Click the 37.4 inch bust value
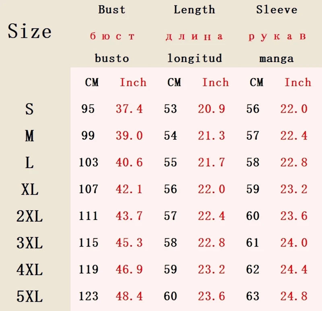Screen dimensions: 322x311 click(x=129, y=109)
